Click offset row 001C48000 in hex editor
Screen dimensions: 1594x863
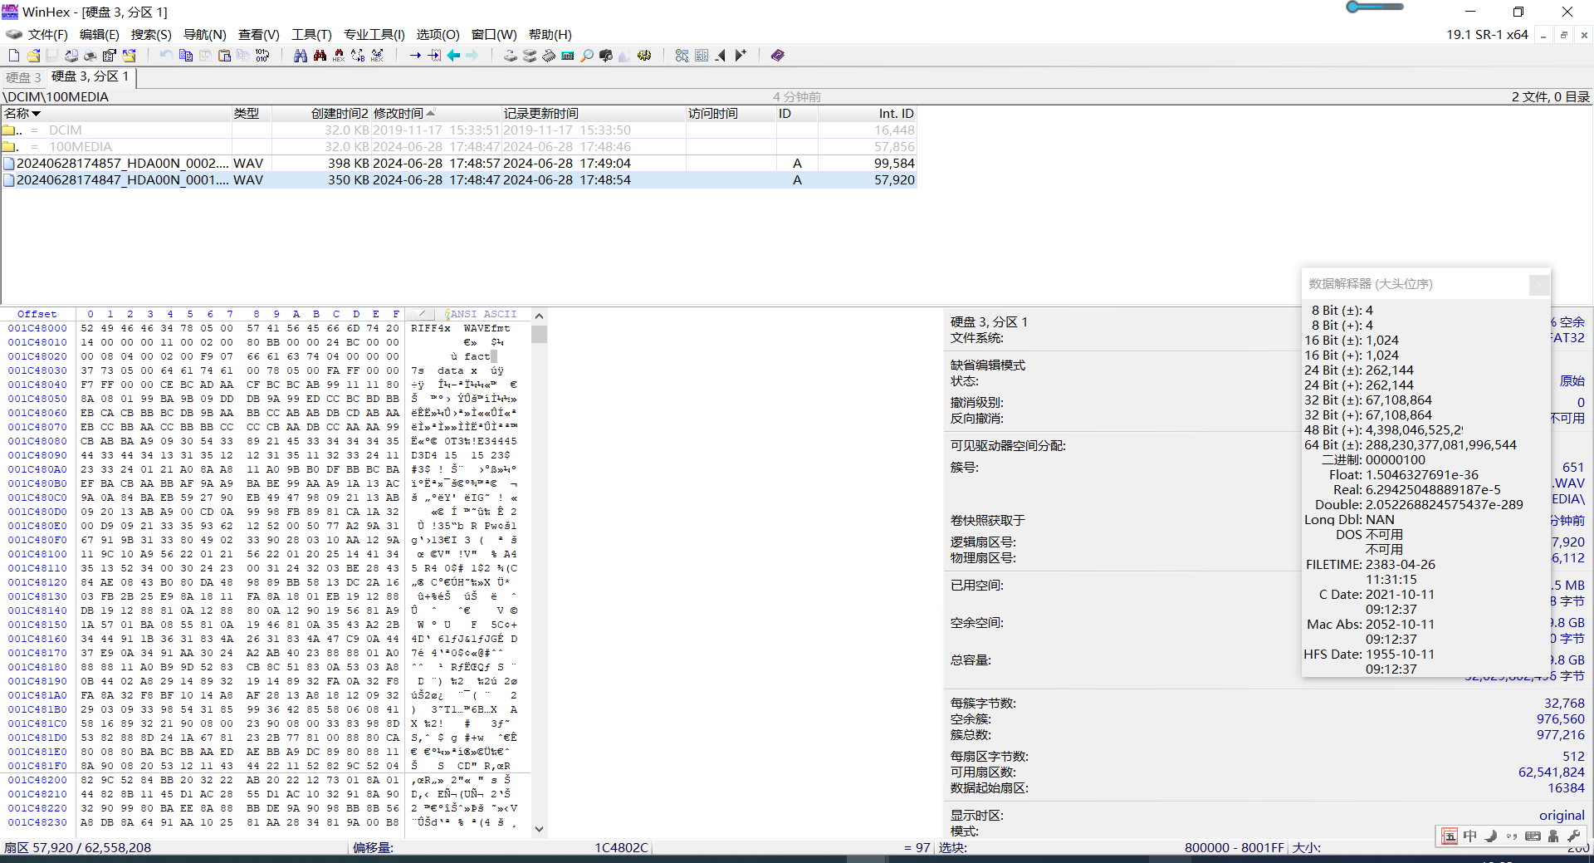[37, 329]
